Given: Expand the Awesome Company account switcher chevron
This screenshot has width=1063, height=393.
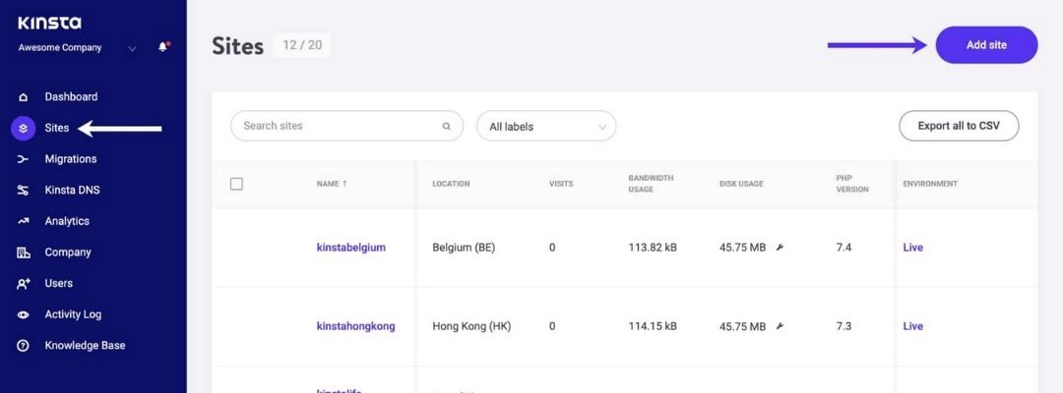Looking at the screenshot, I should (x=132, y=49).
